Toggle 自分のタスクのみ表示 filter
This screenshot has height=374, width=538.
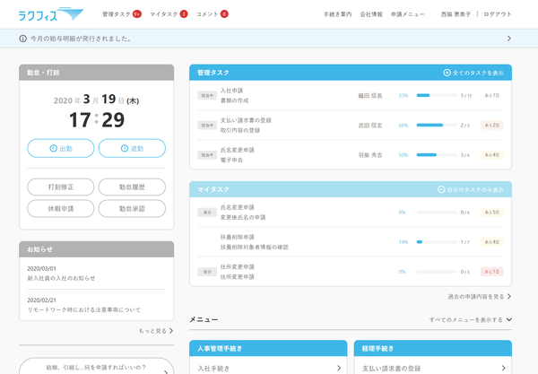click(471, 189)
